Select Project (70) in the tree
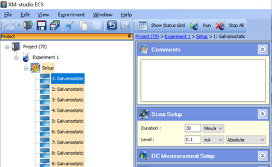Viewport: 272px width, 167px height. [x=35, y=47]
